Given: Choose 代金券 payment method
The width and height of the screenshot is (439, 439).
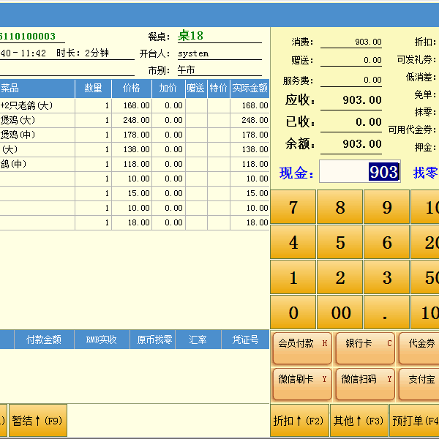Looking at the screenshot, I should tap(419, 348).
